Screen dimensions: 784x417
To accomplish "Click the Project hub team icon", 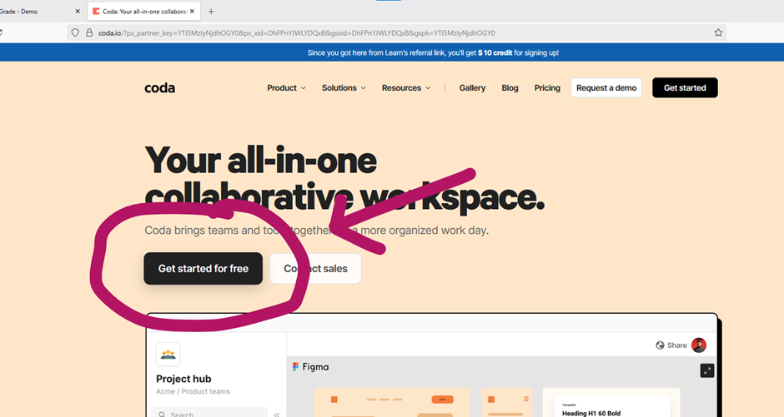I will click(x=168, y=355).
